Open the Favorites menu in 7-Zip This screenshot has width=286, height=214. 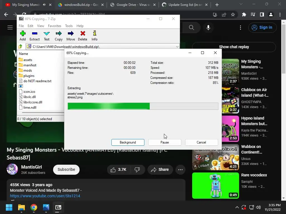pos(54,26)
